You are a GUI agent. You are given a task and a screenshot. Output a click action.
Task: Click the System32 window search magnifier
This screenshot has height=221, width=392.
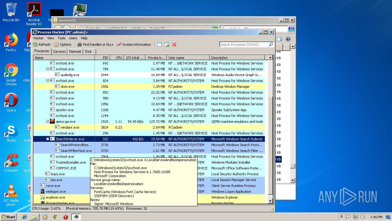(291, 29)
